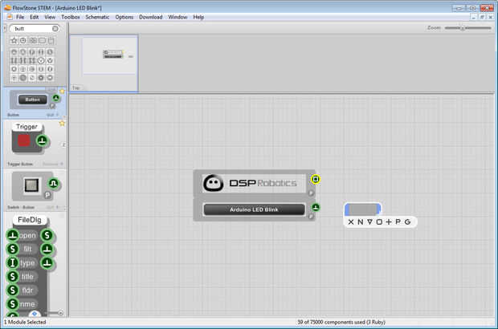Click S string connector beside FileDlg filt
Viewport: 498px width, 329px height.
coord(13,249)
